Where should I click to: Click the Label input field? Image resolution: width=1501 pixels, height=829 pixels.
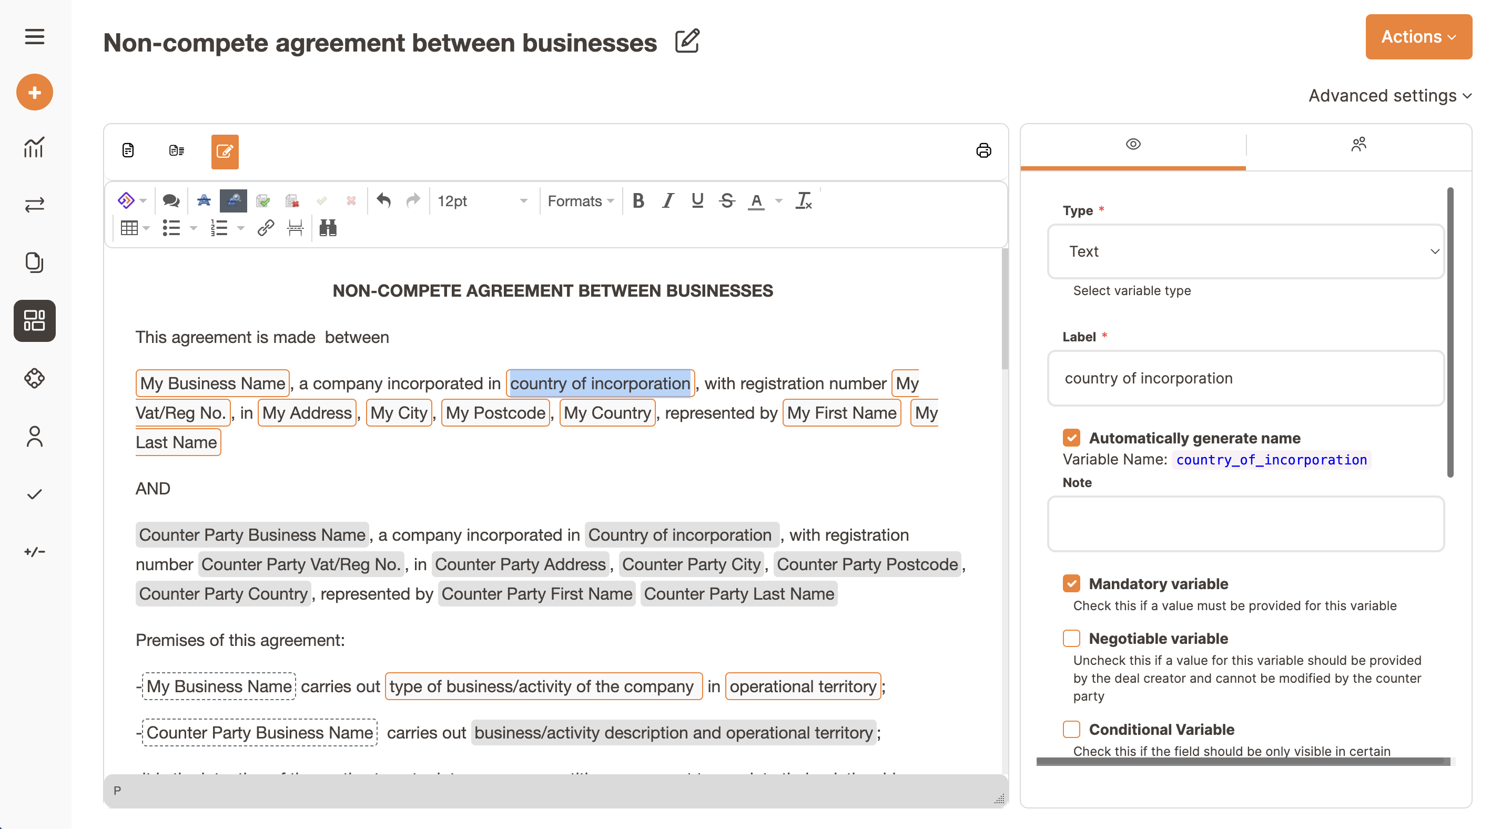[x=1246, y=378]
